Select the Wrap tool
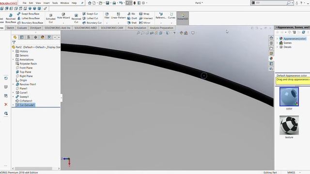Image resolution: width=310 pixels, height=174 pixels. pos(144,14)
